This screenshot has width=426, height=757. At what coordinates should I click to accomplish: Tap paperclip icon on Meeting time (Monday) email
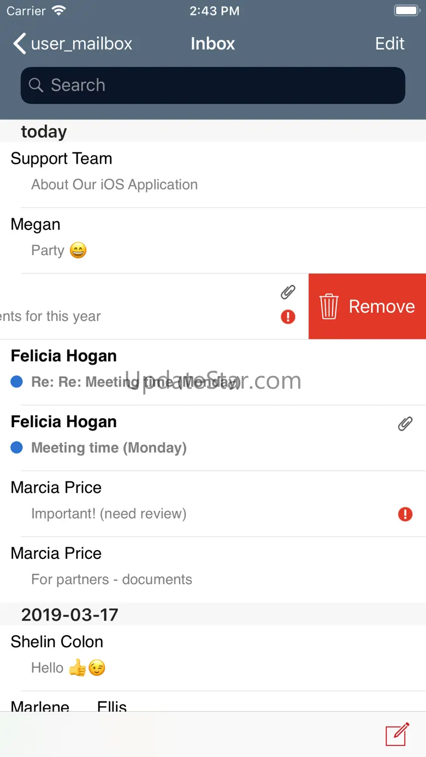tap(405, 424)
